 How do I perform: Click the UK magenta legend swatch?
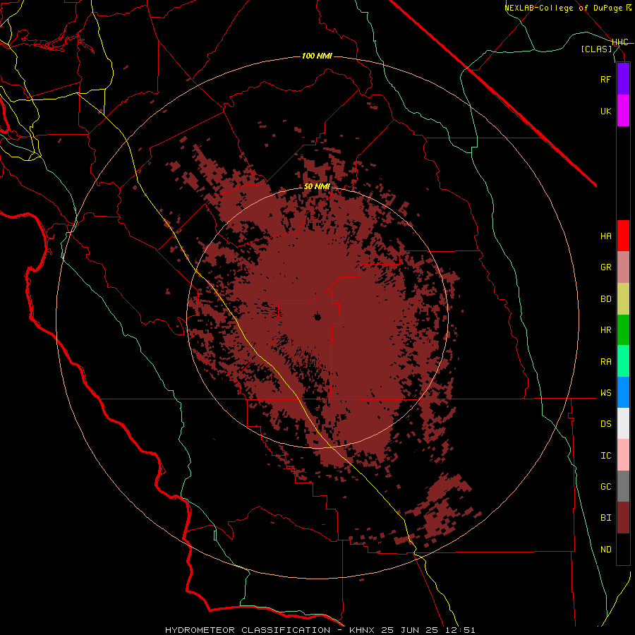pos(623,111)
